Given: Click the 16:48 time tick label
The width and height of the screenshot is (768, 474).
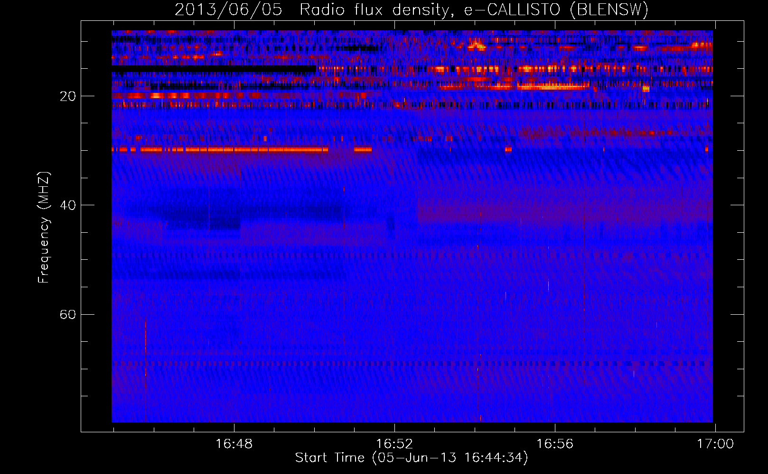Looking at the screenshot, I should click(x=234, y=444).
